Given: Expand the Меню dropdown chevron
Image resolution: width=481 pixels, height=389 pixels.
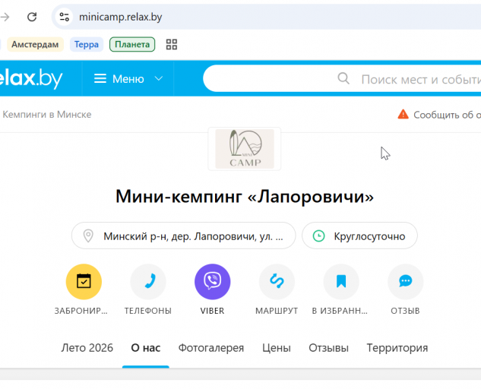Looking at the screenshot, I should (x=159, y=78).
